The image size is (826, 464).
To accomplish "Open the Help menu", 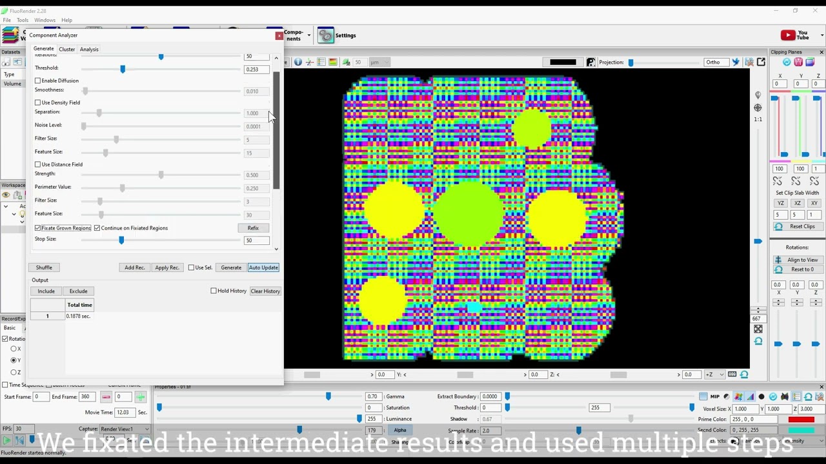I will tap(66, 20).
